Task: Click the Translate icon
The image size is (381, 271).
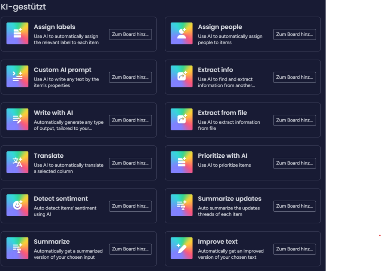Action: (x=18, y=162)
